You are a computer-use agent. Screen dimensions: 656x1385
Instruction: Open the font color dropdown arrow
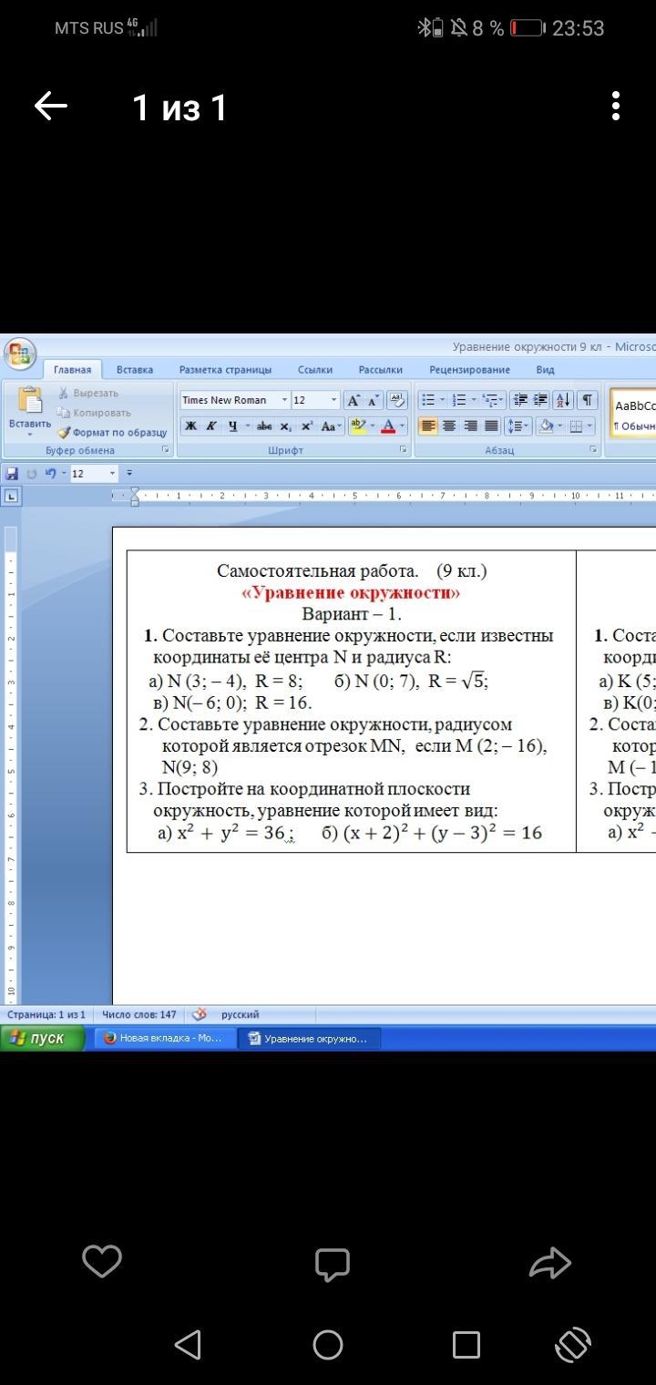click(402, 426)
